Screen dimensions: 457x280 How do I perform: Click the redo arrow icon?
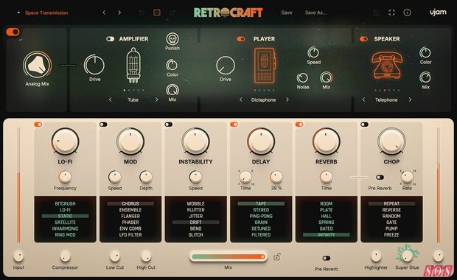point(172,13)
